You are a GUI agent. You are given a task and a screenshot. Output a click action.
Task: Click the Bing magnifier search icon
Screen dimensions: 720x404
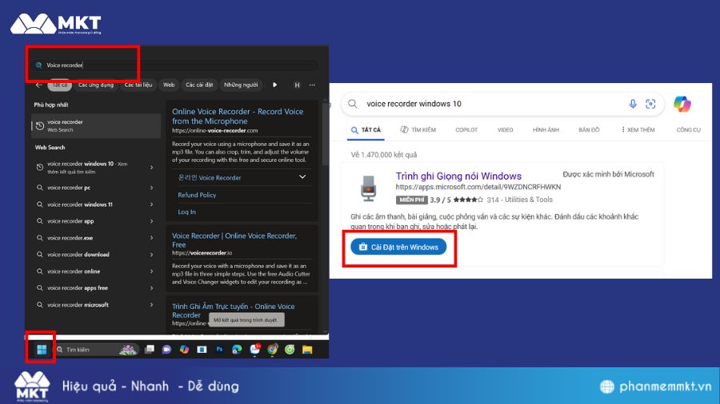click(x=353, y=104)
